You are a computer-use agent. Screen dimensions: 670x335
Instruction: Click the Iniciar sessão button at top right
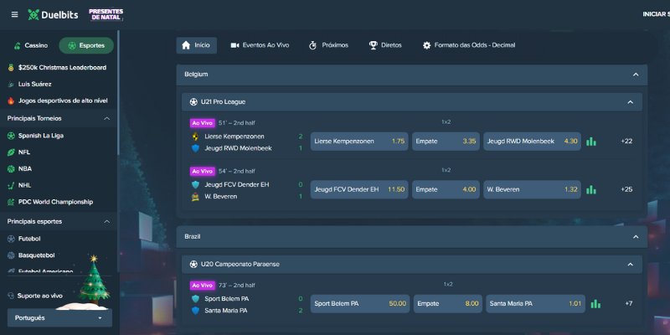point(656,14)
